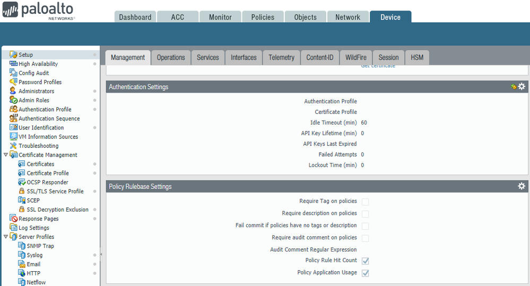This screenshot has height=286, width=530.
Task: Click the Certificates icon in tree
Action: (x=22, y=164)
